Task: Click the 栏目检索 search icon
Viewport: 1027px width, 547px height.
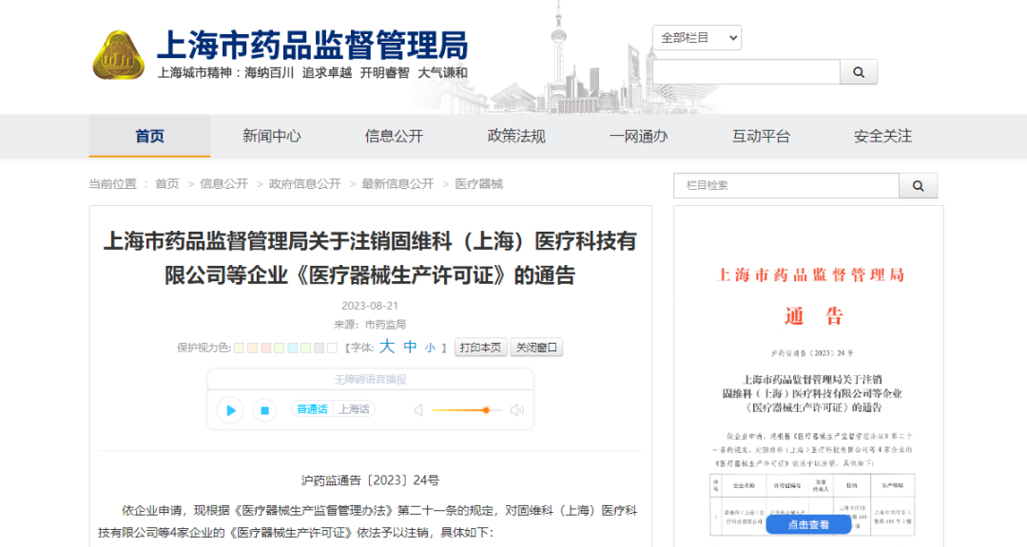Action: pos(918,185)
